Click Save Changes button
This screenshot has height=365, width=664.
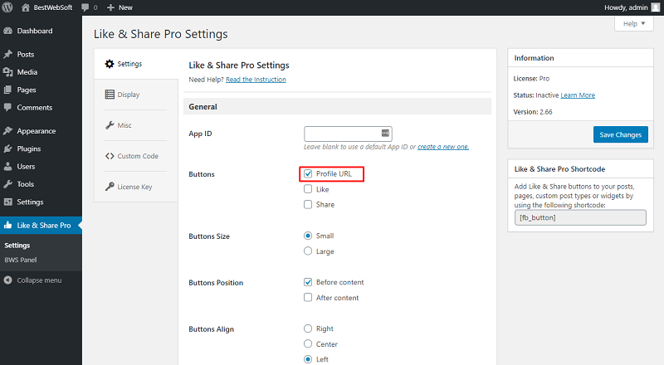pos(620,134)
